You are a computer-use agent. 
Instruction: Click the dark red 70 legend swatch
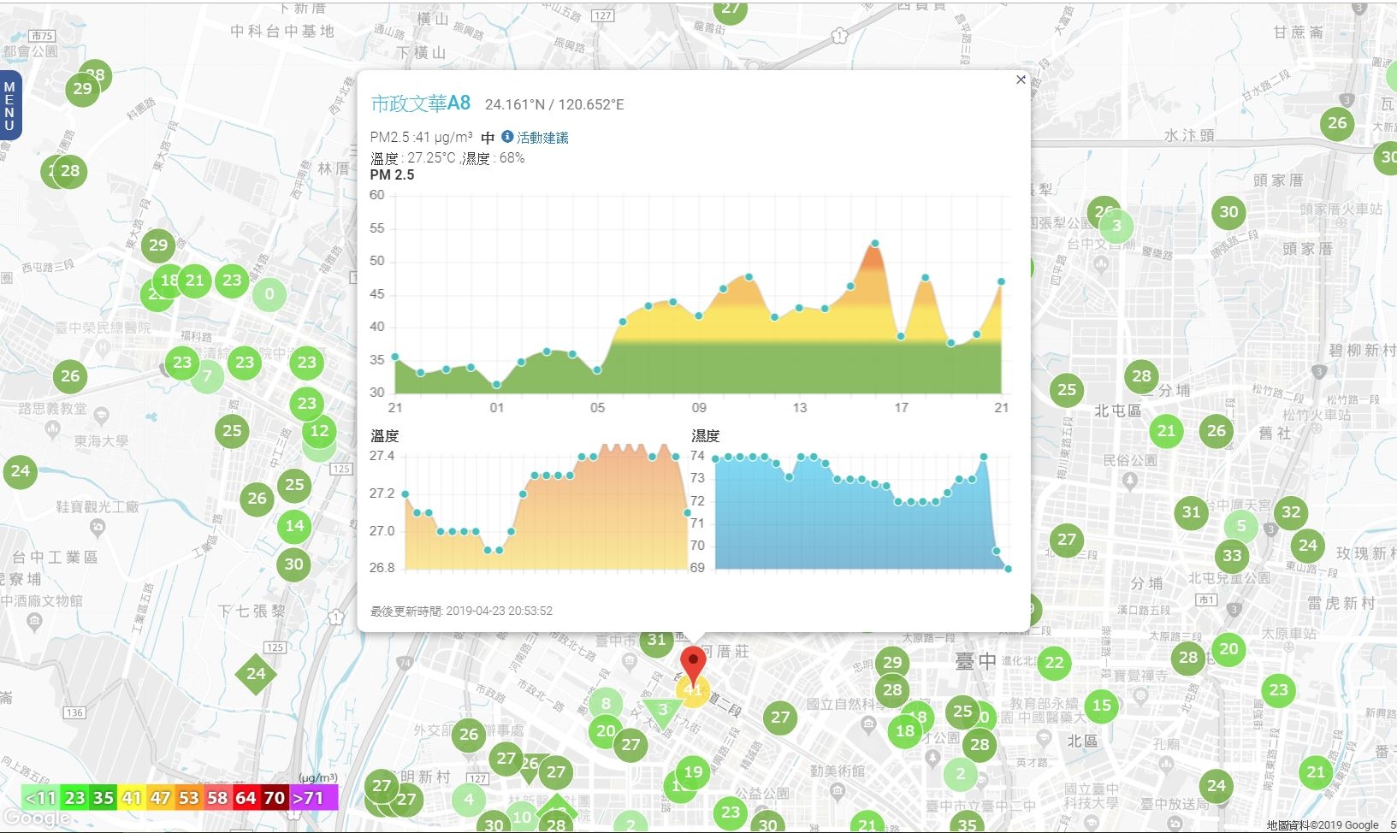click(274, 798)
